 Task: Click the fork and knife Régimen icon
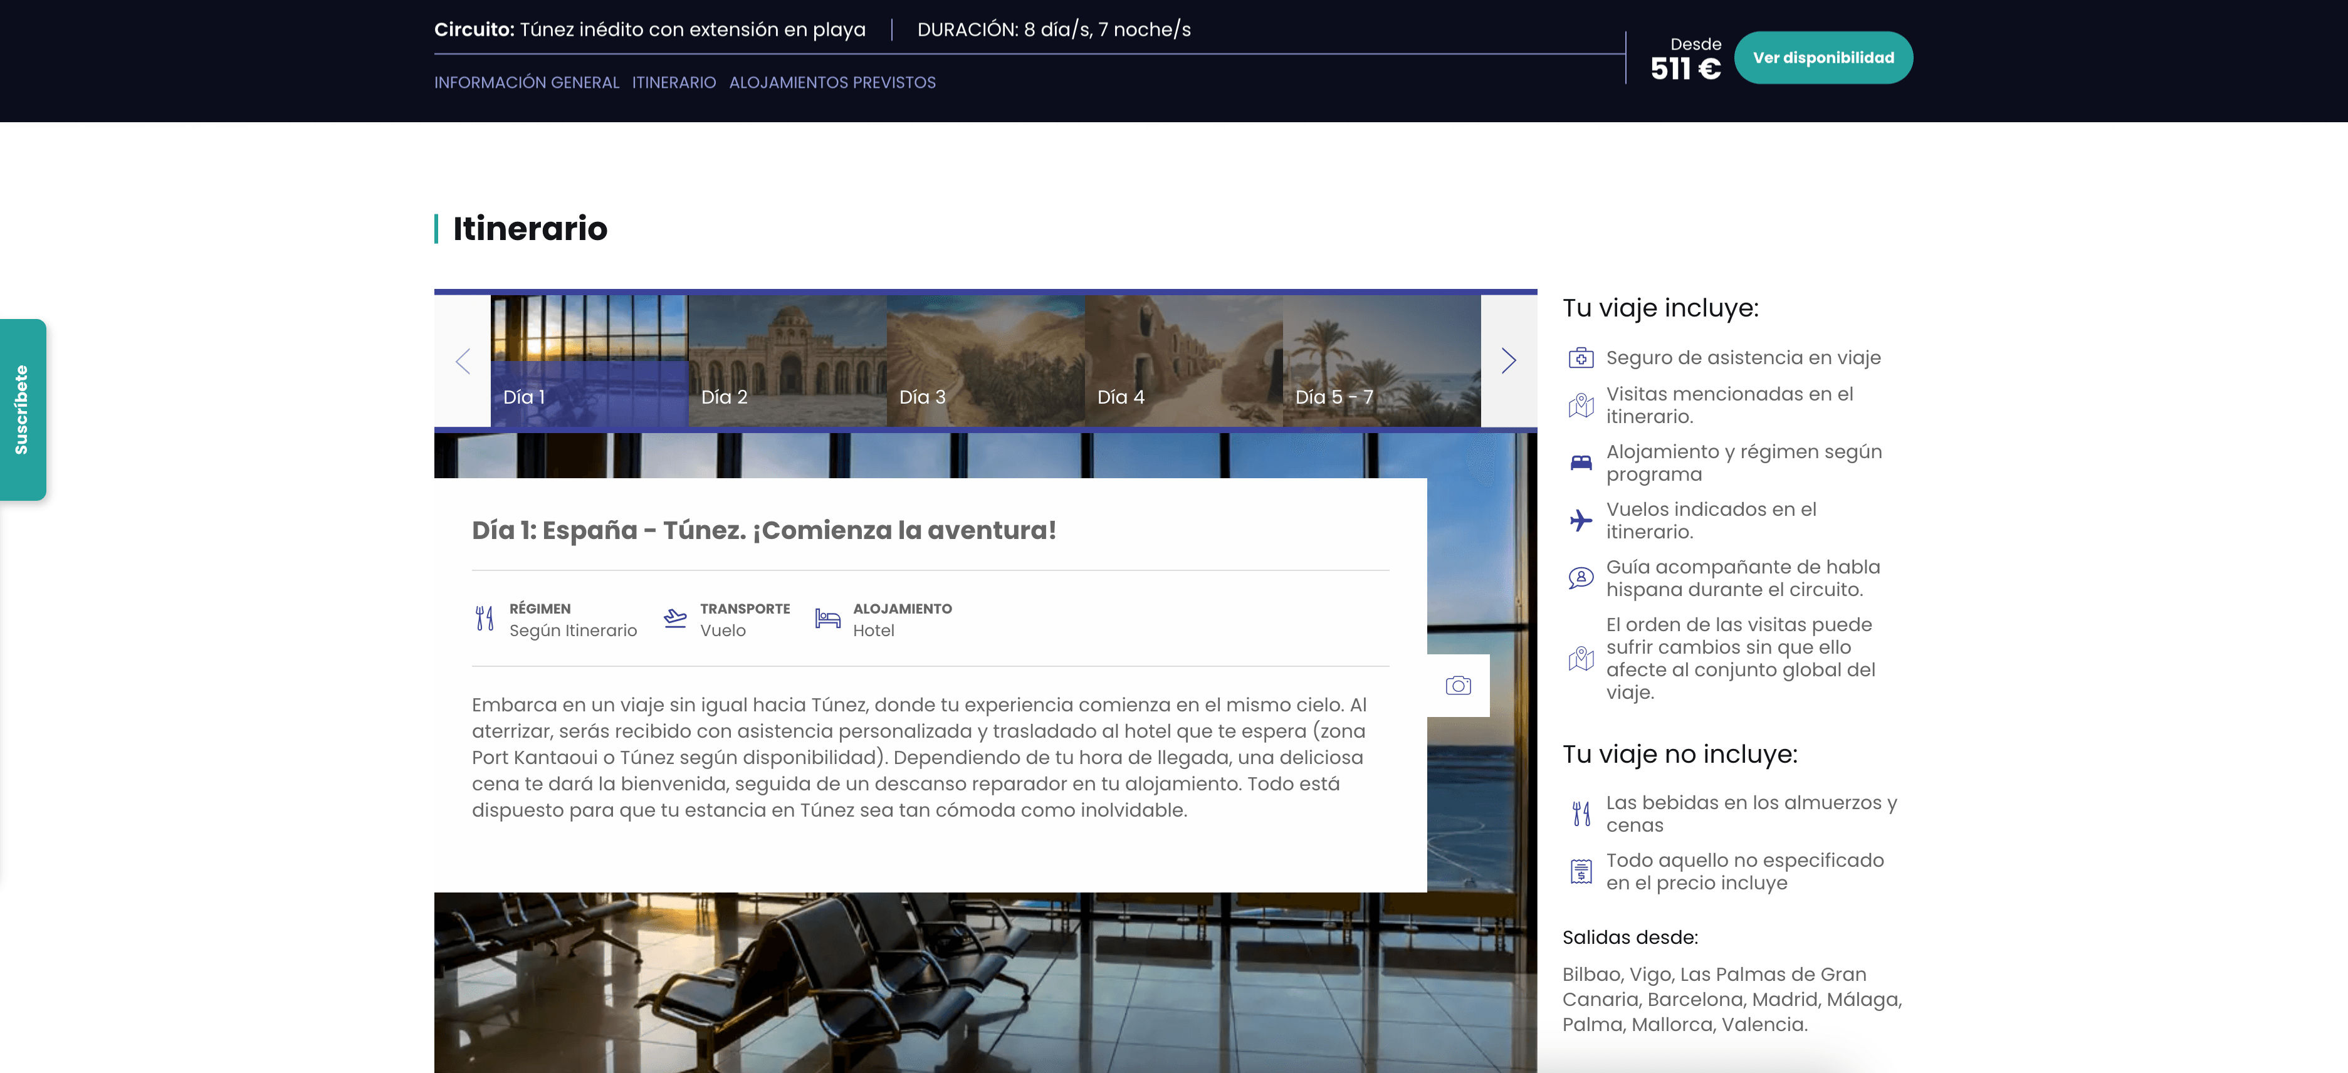coord(484,619)
